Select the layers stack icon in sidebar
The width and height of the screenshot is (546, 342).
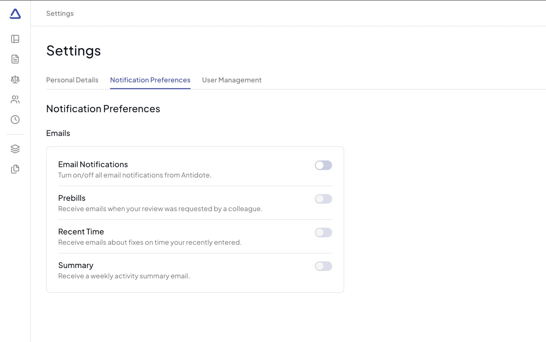tap(15, 149)
